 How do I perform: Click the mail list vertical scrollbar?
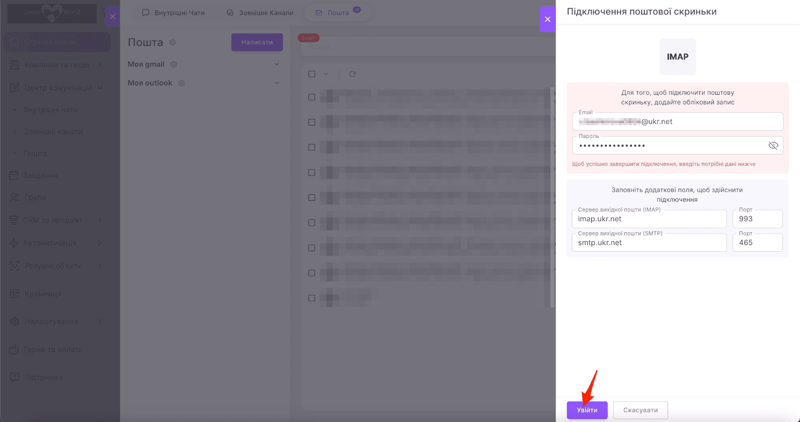552,197
